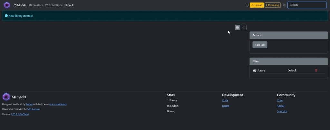Visit the Sponsor link in footer
This screenshot has height=130, width=330.
(282, 111)
